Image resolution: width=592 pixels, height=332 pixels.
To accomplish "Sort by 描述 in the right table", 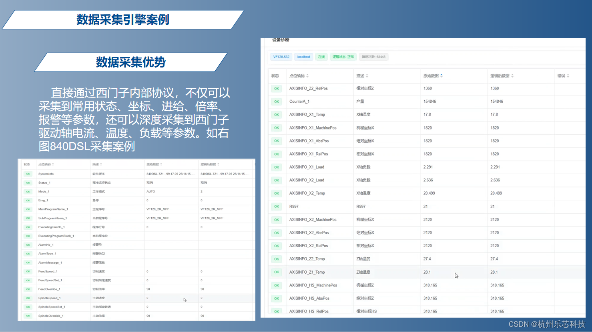I will point(367,76).
